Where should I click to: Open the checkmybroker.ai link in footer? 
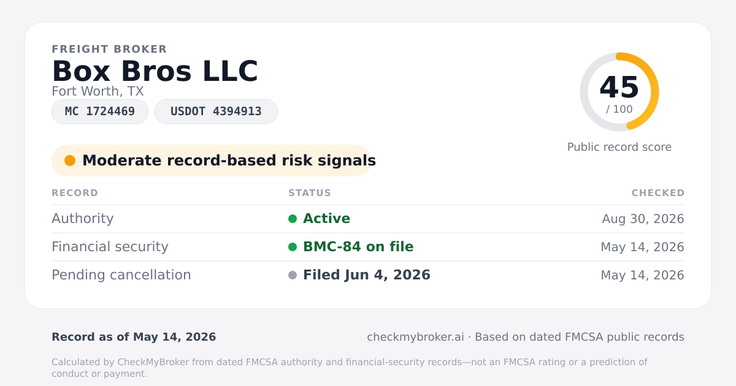pos(415,337)
